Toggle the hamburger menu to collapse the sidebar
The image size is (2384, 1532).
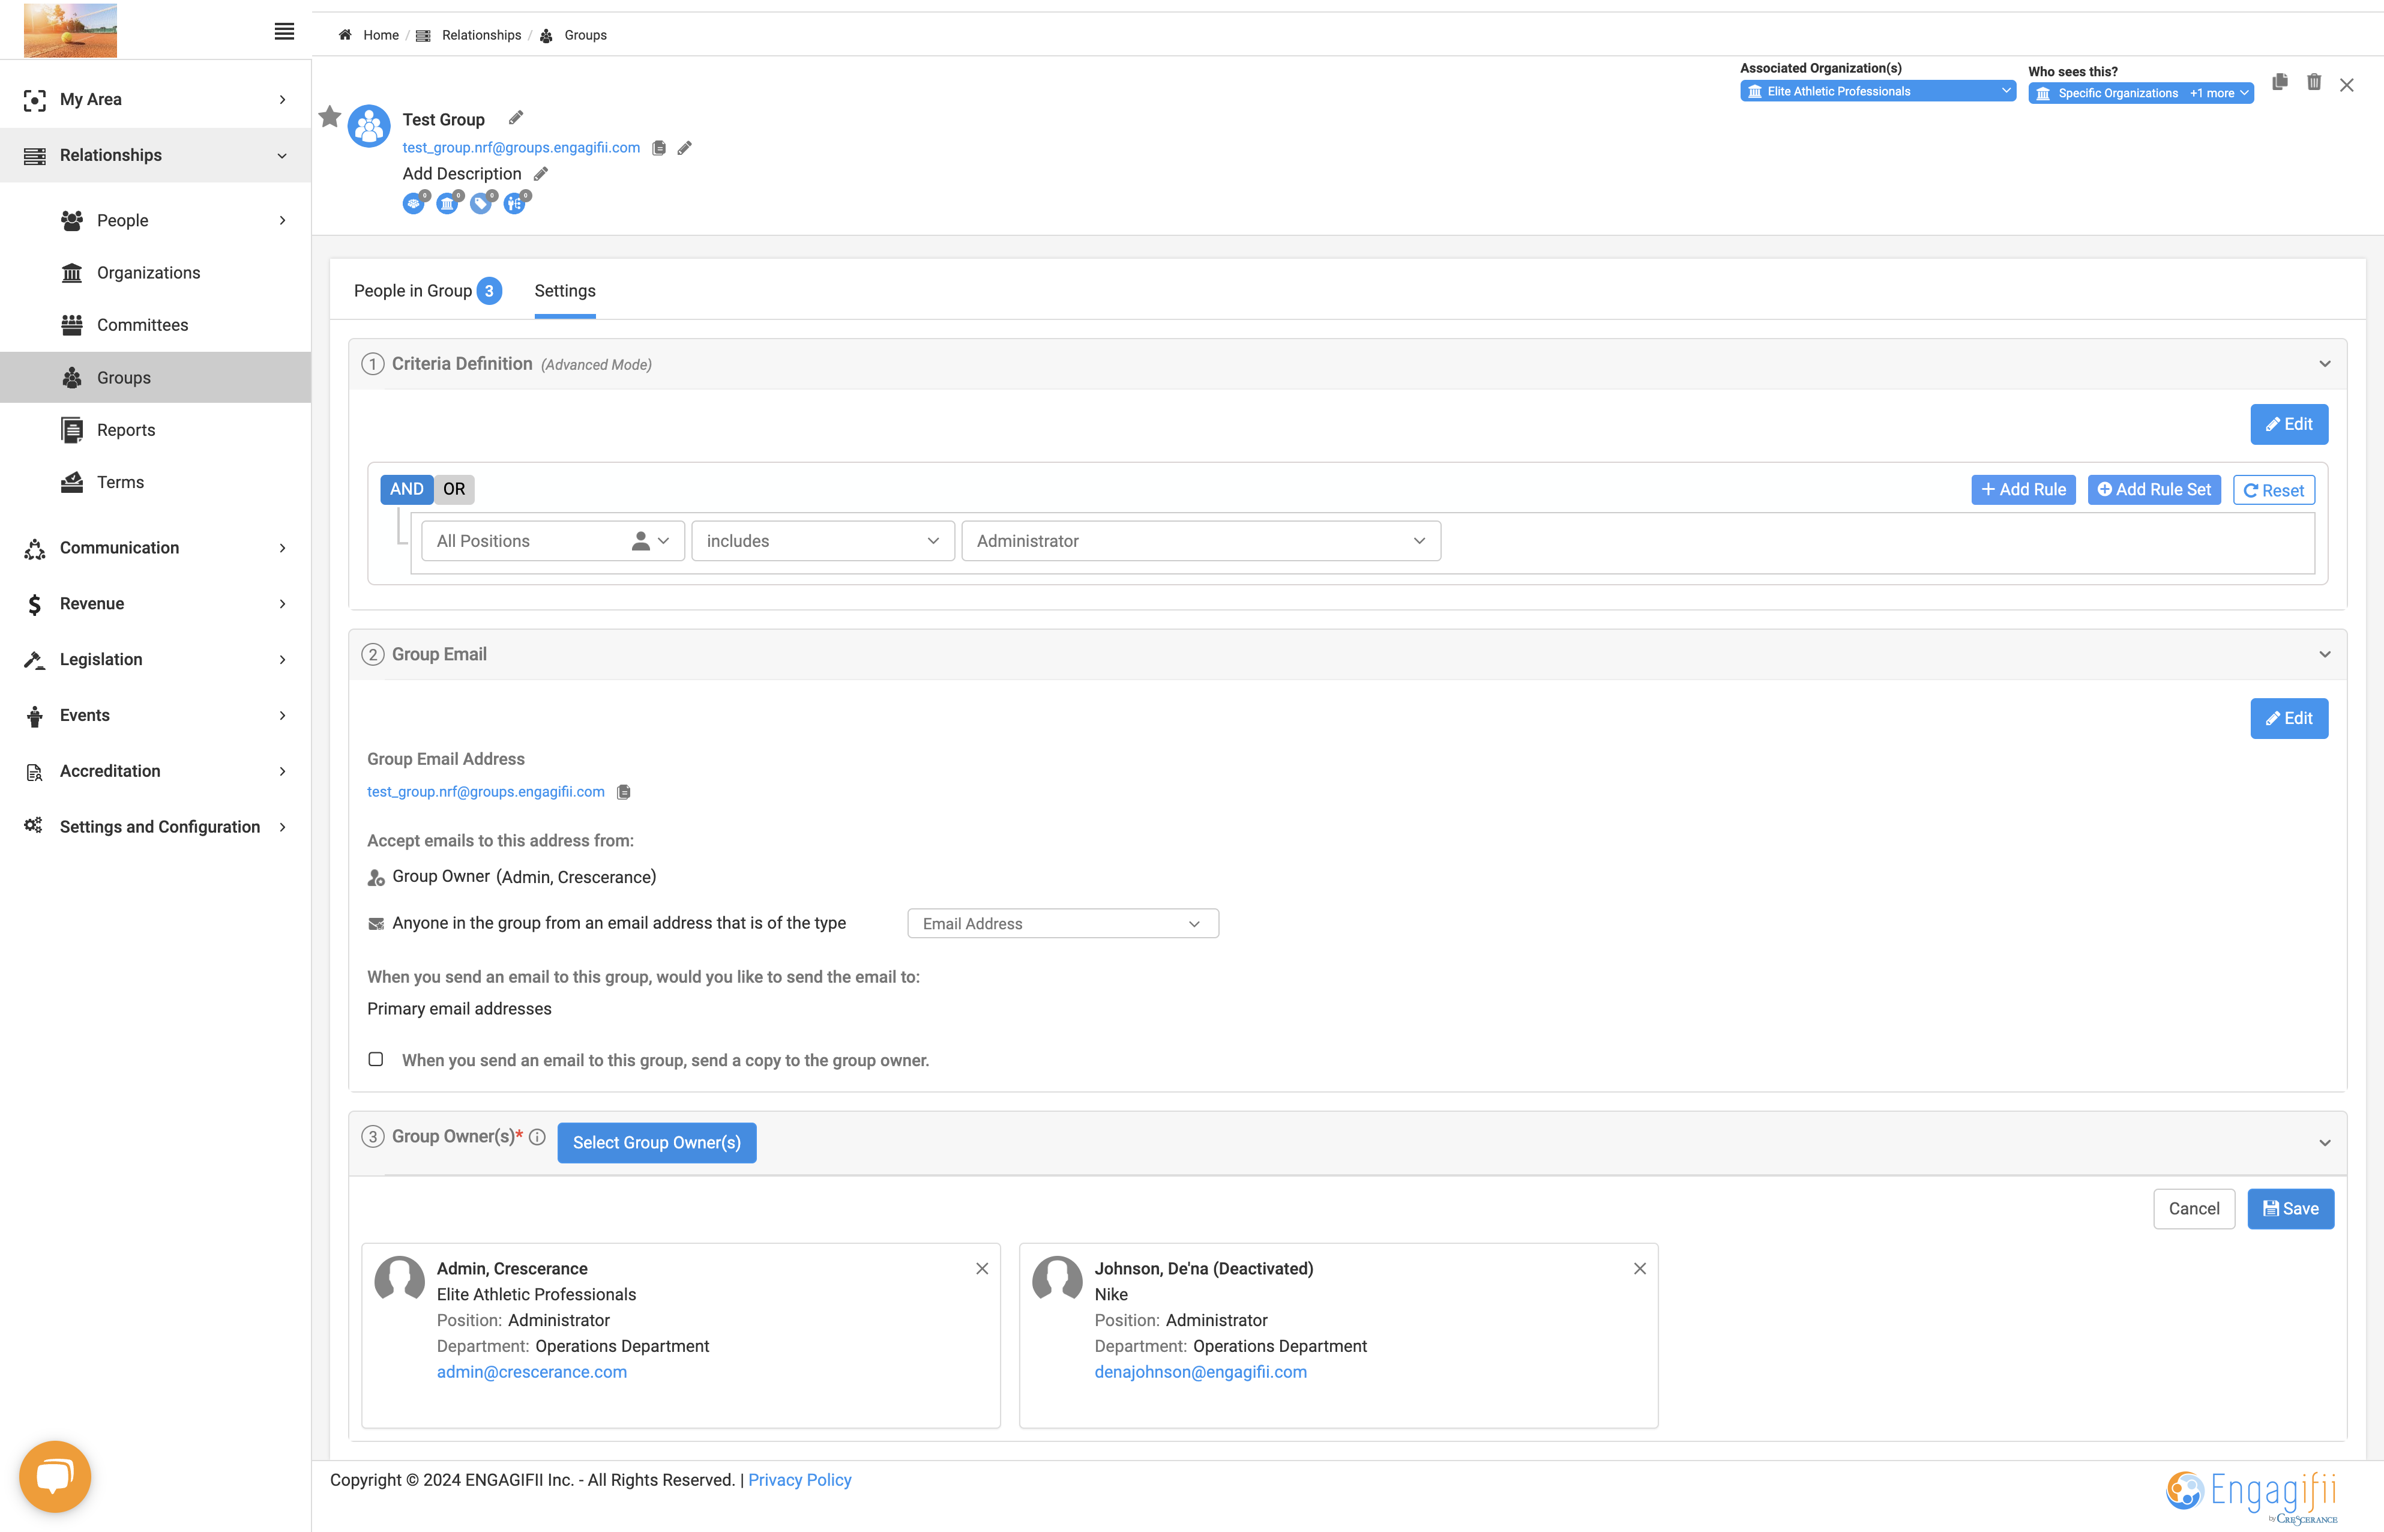[283, 31]
